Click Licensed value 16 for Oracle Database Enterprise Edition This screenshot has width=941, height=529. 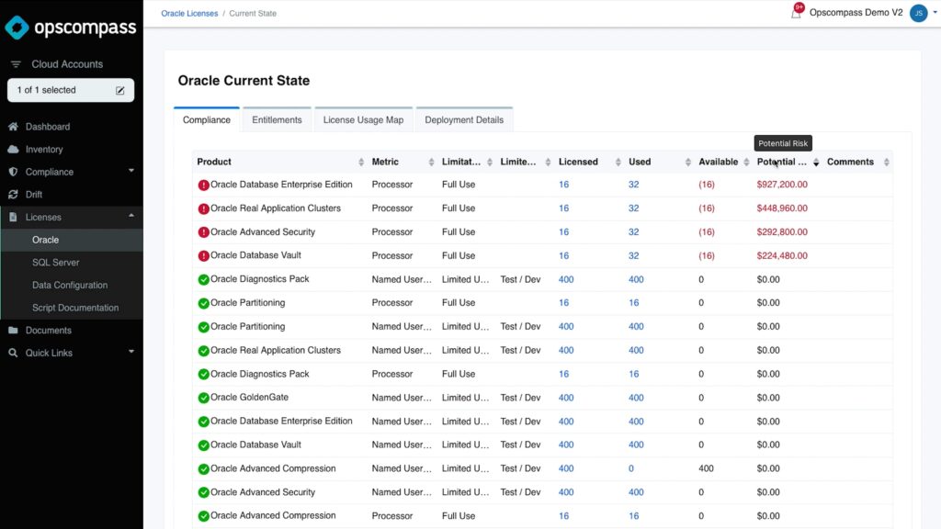click(x=563, y=185)
